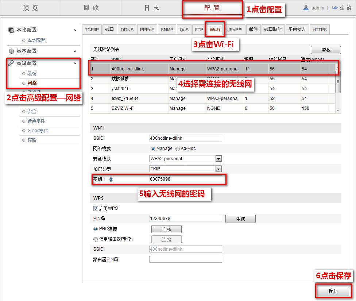Select the 密钥 1 radio button
The width and height of the screenshot is (356, 301).
pos(110,179)
